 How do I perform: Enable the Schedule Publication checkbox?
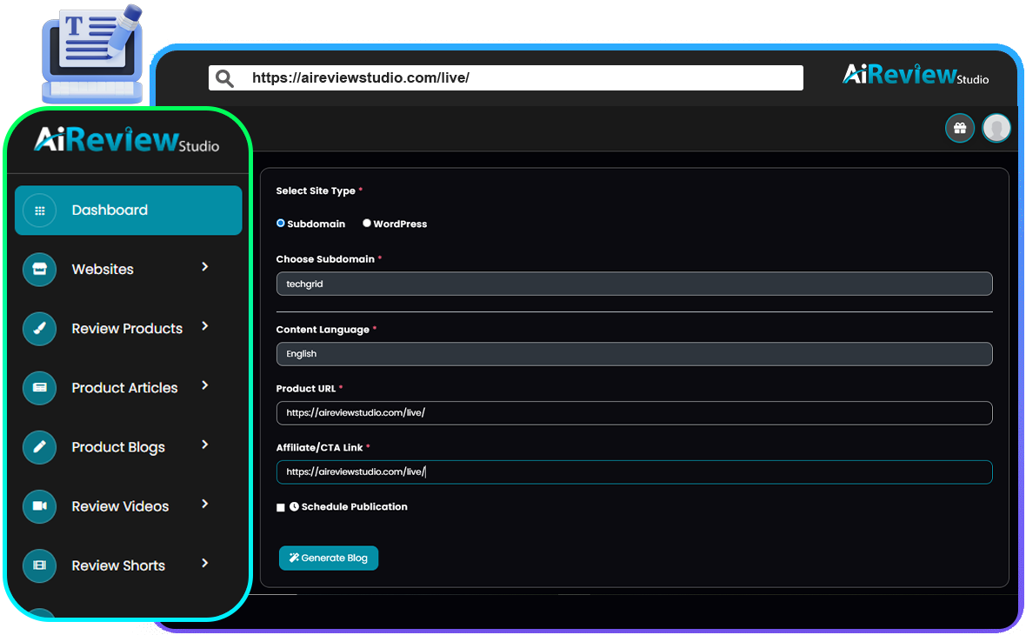[x=281, y=507]
